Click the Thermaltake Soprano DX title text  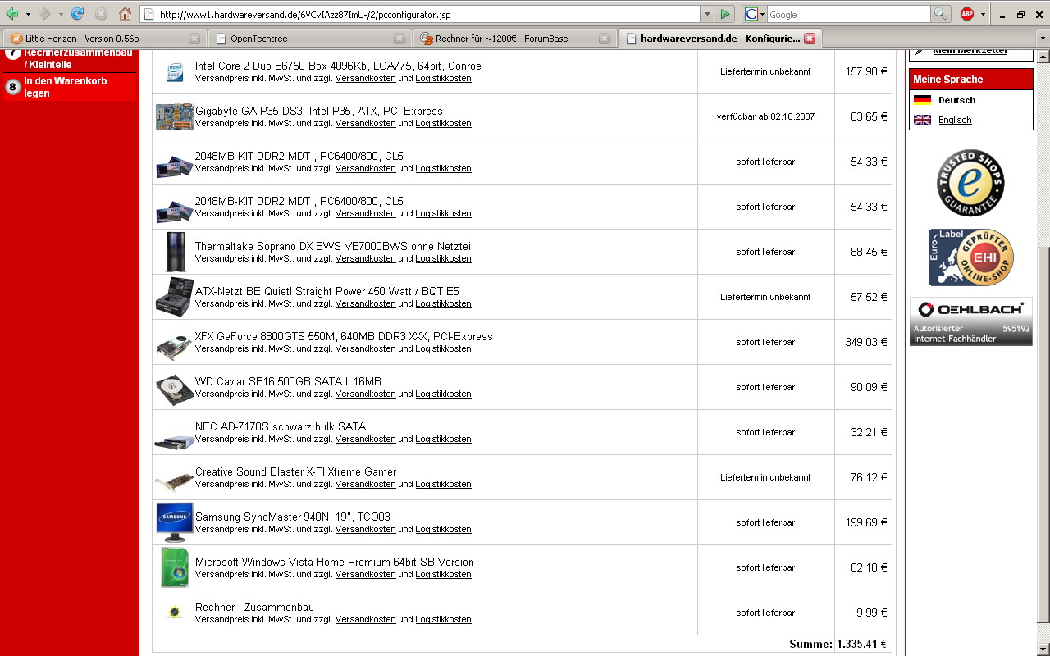(334, 246)
